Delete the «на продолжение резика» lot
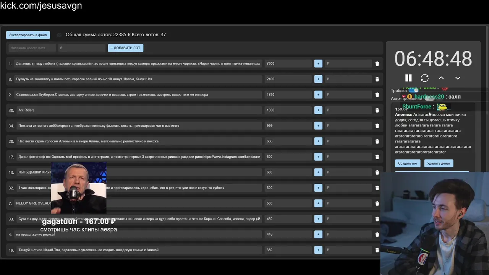This screenshot has height=275, width=489. tap(377, 235)
